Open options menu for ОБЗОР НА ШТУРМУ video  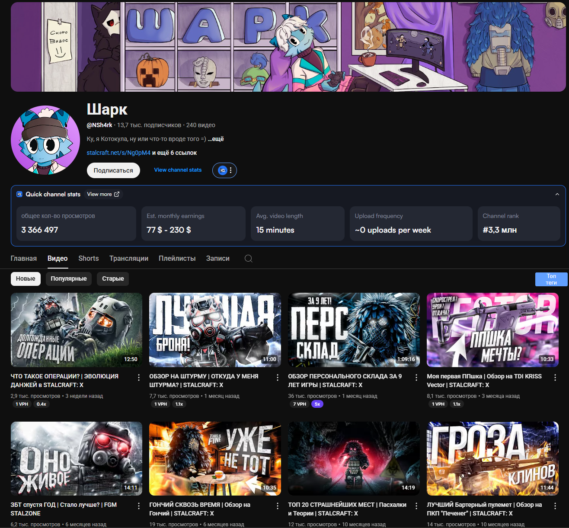point(278,378)
